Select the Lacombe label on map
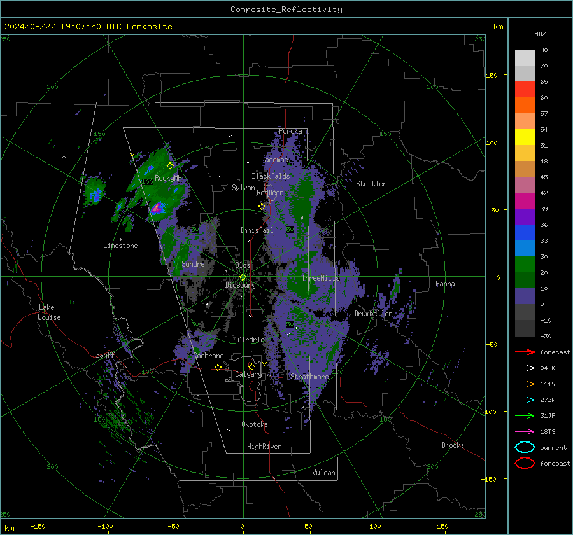Viewport: 573px width, 535px height. (274, 160)
